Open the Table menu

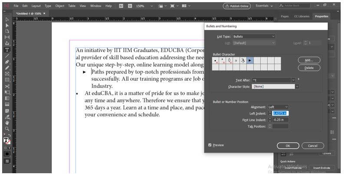click(x=72, y=6)
